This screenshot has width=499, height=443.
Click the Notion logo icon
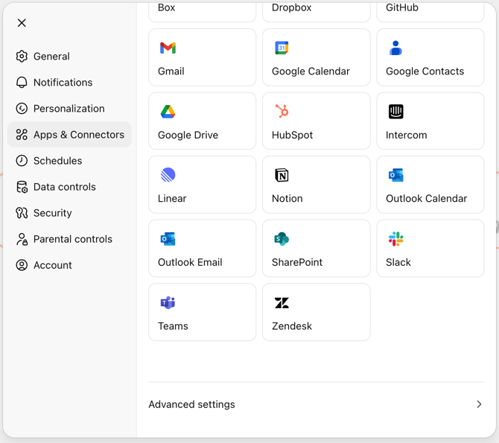(282, 175)
